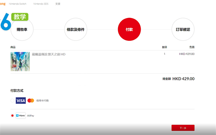Screen dimensions: 216x135
Task: Click the 訂單確認 step circle
Action: tap(183, 30)
